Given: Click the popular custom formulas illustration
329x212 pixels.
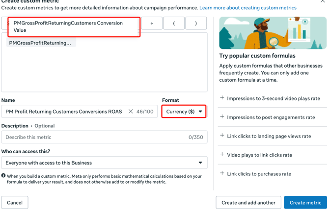Looking at the screenshot, I should tap(273, 33).
